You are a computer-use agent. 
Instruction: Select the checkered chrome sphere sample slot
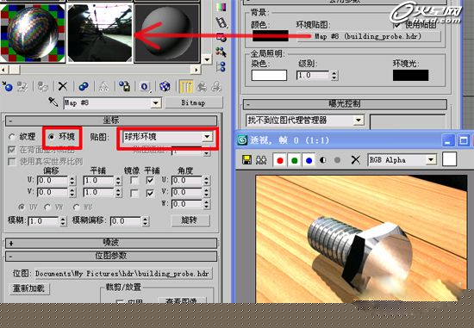pos(33,33)
